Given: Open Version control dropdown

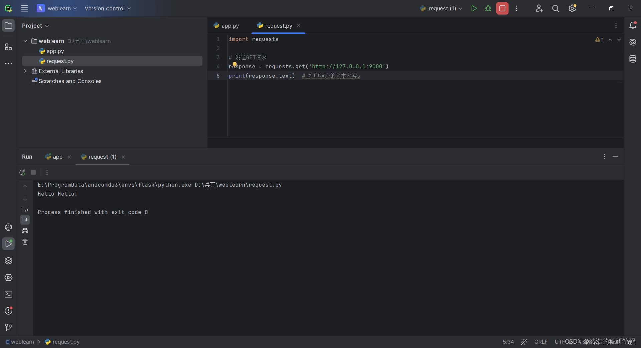Looking at the screenshot, I should tap(108, 8).
